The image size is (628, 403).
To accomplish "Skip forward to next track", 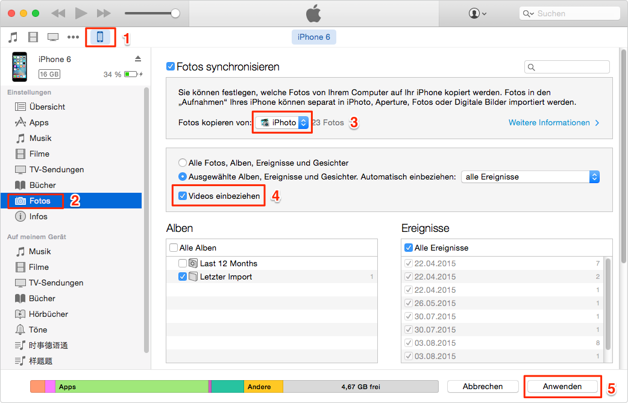I will click(104, 13).
